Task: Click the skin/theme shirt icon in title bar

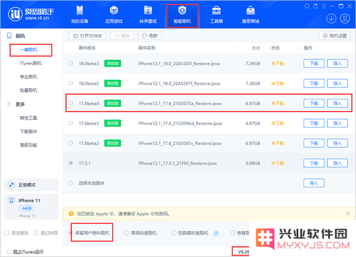Action: [x=307, y=6]
